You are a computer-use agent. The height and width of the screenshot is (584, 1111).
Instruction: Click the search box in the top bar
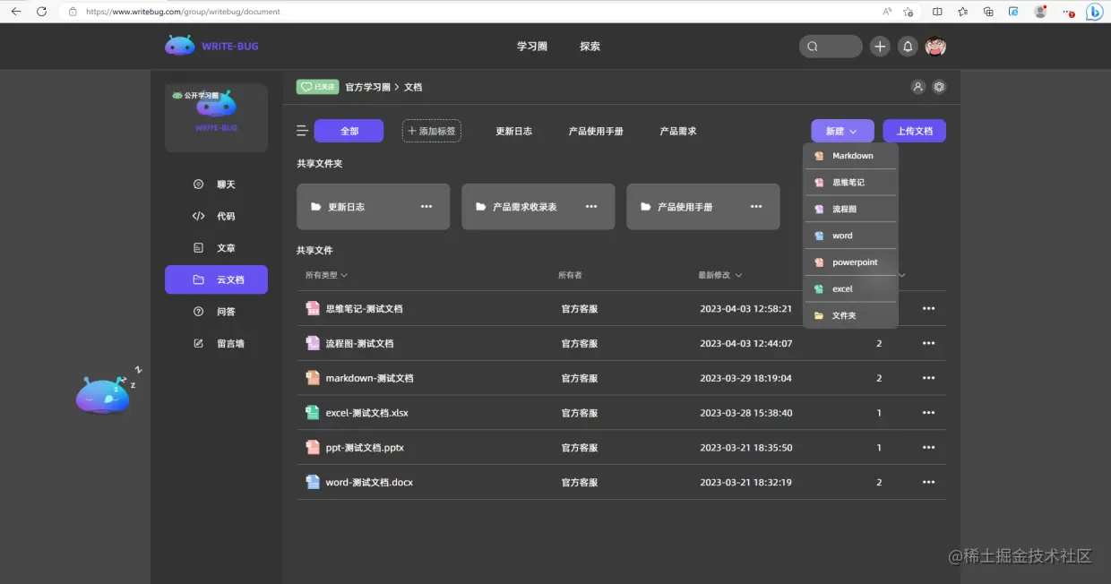[830, 46]
